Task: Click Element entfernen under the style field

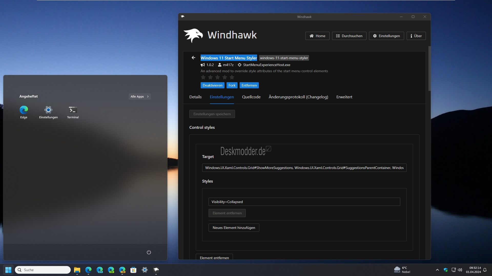Action: [x=227, y=213]
